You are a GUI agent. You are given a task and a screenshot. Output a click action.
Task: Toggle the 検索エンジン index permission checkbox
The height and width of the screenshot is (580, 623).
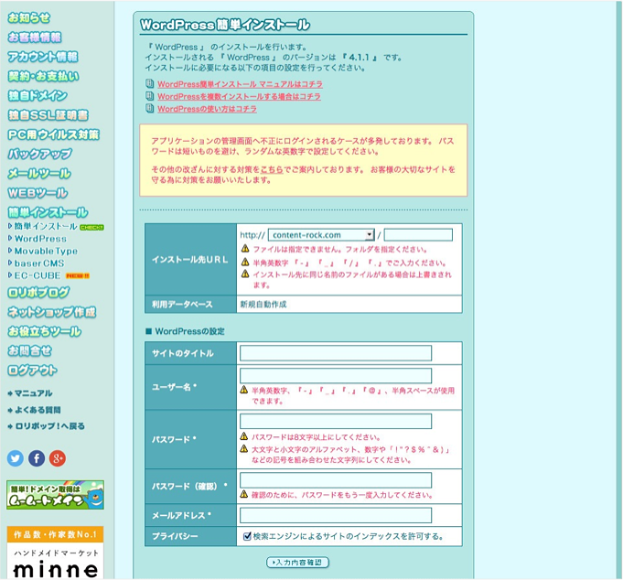pyautogui.click(x=247, y=536)
